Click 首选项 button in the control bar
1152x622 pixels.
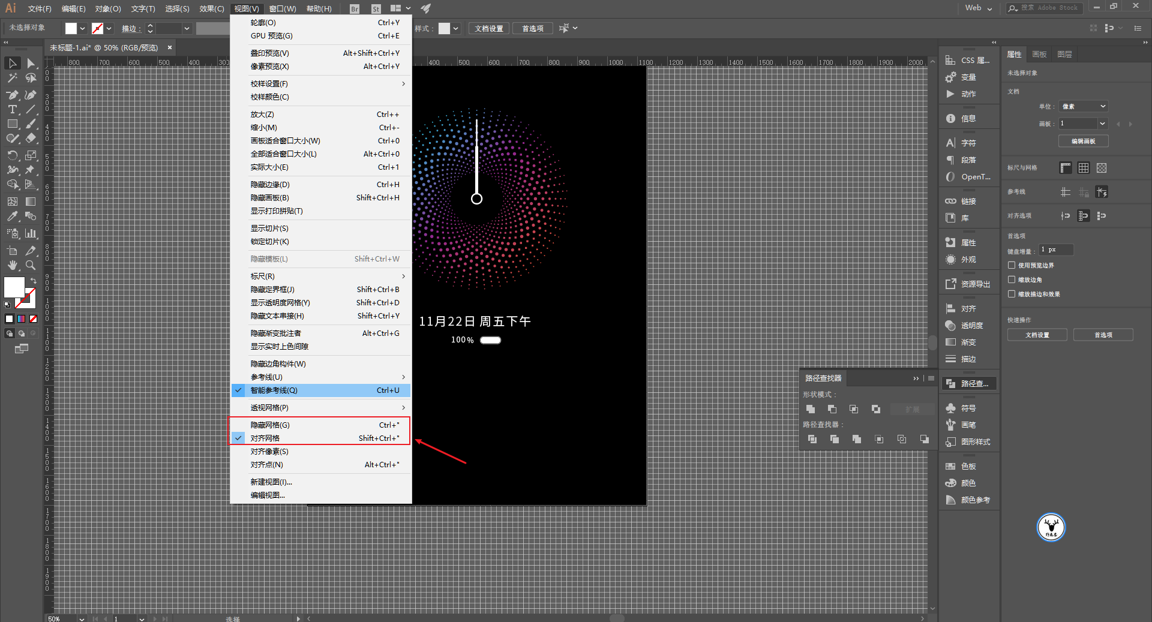(x=533, y=28)
